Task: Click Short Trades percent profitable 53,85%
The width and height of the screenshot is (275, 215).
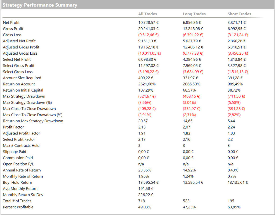Action: pos(234,207)
